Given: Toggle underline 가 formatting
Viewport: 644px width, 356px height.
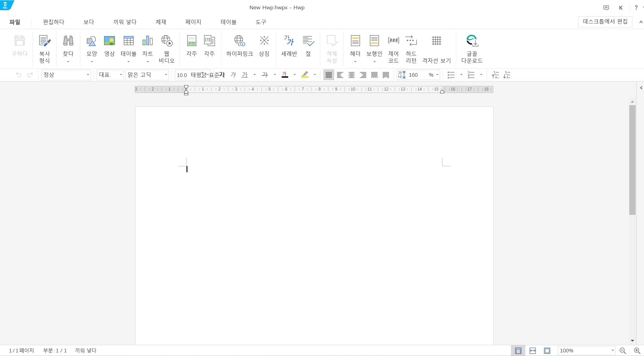Looking at the screenshot, I should tap(245, 75).
